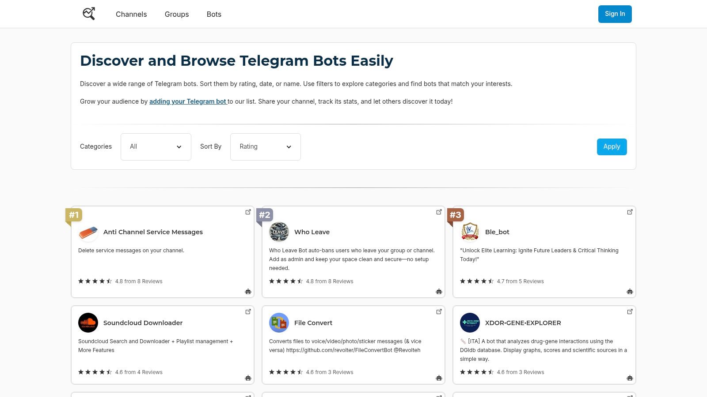Screen dimensions: 707x397
Task: Click bot icon on Anti Channel Service Messages card
Action: (248, 292)
